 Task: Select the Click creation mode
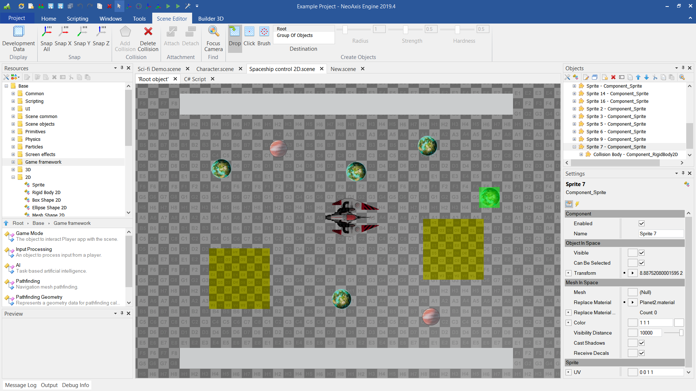coord(249,32)
